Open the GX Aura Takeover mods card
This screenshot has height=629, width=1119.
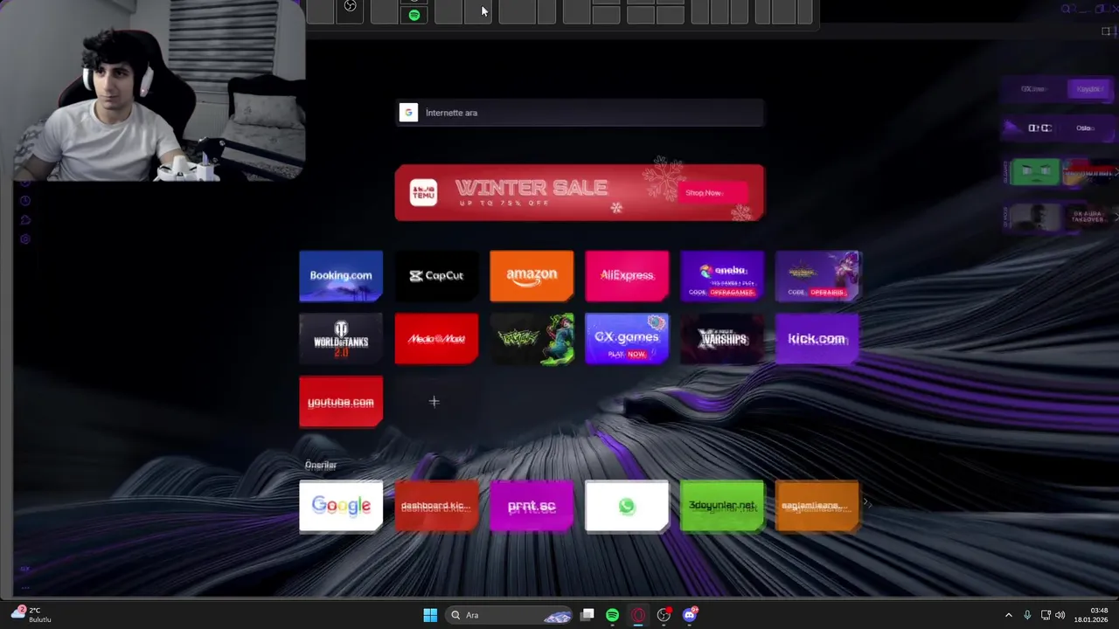pyautogui.click(x=1088, y=218)
